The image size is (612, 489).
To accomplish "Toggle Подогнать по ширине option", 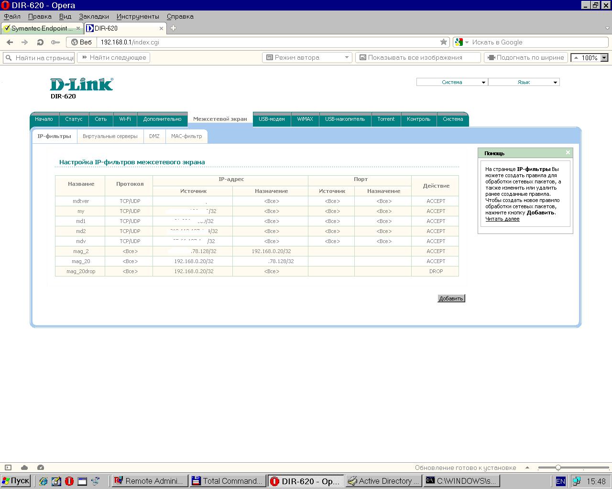I will point(525,57).
